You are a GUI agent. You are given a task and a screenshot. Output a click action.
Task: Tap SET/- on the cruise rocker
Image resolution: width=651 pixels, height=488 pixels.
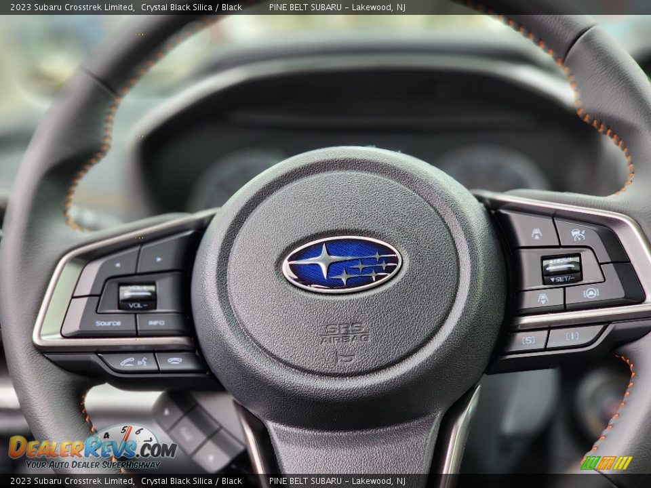click(561, 278)
